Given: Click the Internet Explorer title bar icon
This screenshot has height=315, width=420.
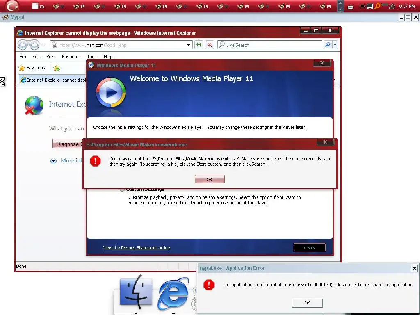Looking at the screenshot, I should (20, 33).
